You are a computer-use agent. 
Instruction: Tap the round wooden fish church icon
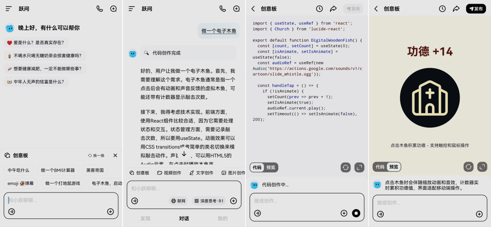[430, 97]
